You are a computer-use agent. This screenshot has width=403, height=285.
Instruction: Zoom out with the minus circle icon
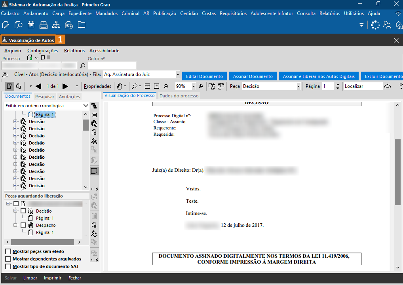[x=166, y=86]
